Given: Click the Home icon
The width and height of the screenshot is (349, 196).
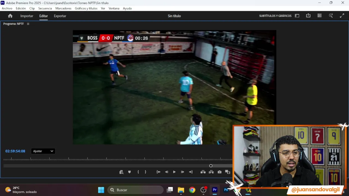Looking at the screenshot, I should 10,16.
